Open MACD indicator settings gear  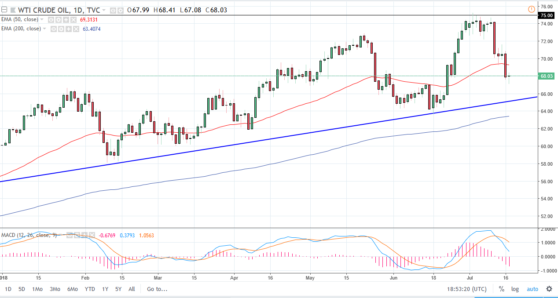(77, 235)
